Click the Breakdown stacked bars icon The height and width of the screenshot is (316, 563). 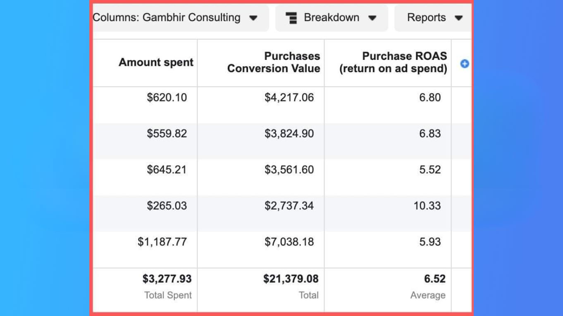(x=291, y=18)
